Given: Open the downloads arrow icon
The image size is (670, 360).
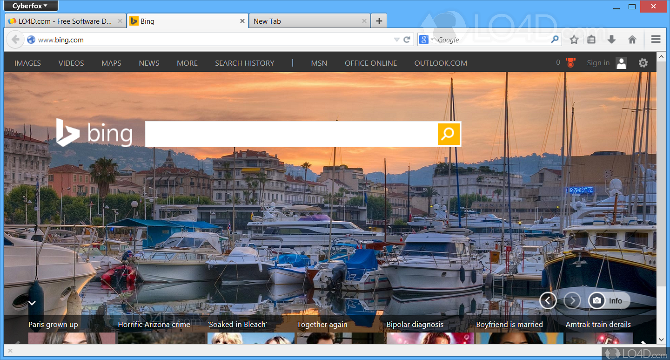Looking at the screenshot, I should [611, 40].
